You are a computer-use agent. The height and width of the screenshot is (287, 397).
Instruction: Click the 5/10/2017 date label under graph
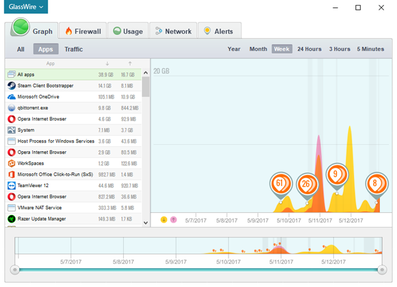coord(289,220)
